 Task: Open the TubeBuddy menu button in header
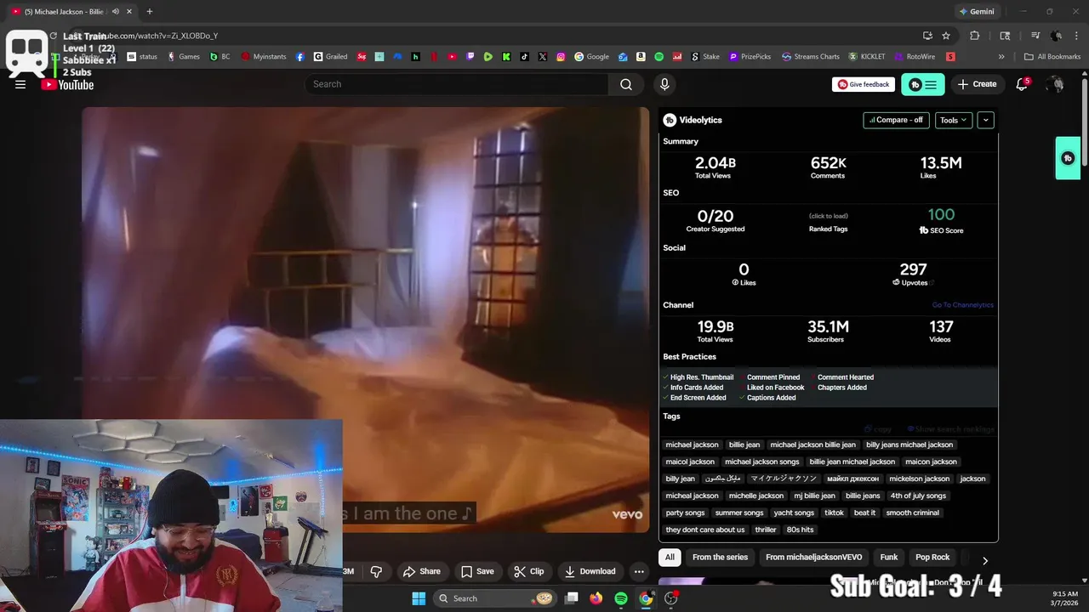click(x=923, y=84)
